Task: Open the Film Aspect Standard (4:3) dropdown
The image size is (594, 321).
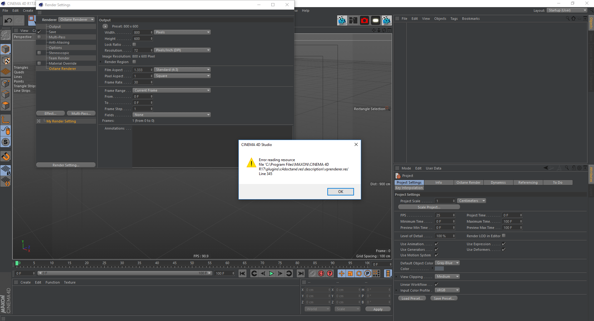Action: click(182, 70)
